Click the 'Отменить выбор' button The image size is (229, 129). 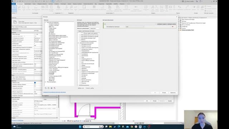click(x=90, y=88)
